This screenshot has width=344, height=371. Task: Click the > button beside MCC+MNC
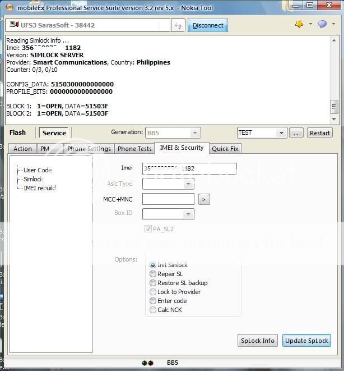pos(204,199)
